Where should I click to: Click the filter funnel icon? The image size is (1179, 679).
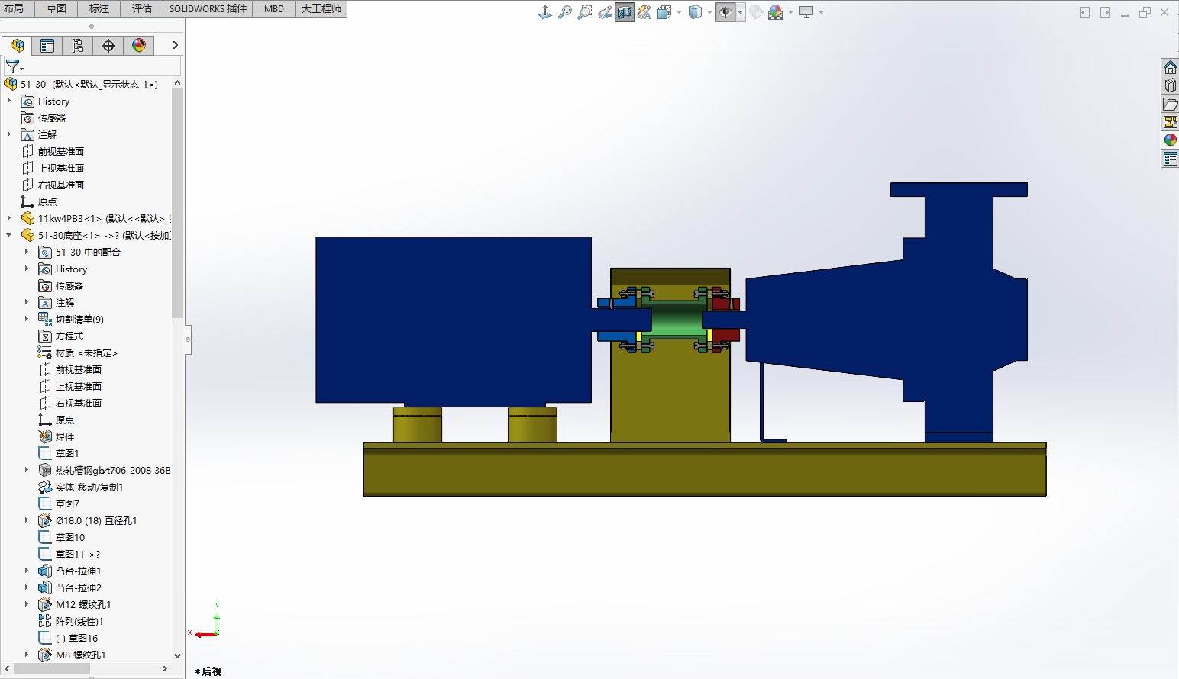[x=13, y=67]
